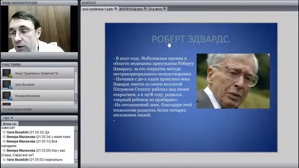Viewport: 299px width, 168px height.
Task: Click Sara Buzadzhi's avatar icon in participants
Action: 7,84
